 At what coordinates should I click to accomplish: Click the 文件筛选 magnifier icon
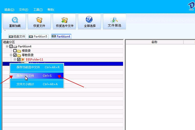pos(114,20)
